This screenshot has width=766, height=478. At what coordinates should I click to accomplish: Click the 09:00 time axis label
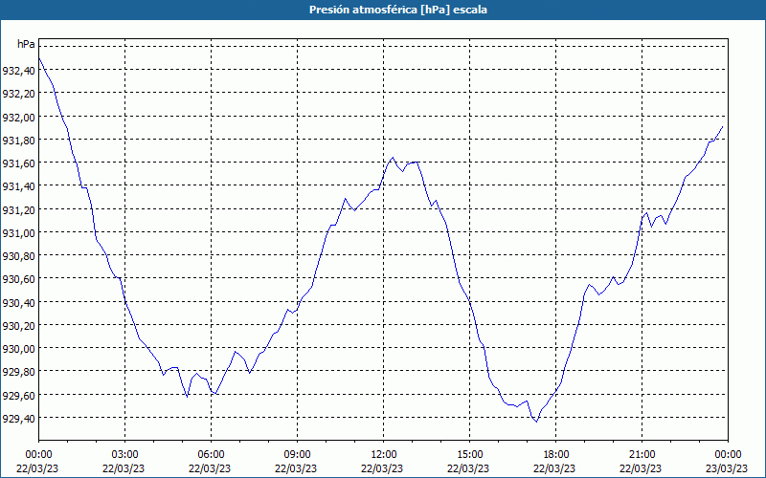click(297, 455)
